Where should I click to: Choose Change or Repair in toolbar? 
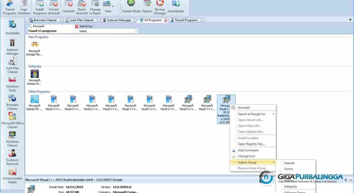click(x=95, y=8)
